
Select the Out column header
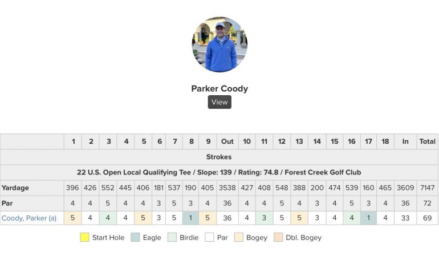tap(227, 141)
